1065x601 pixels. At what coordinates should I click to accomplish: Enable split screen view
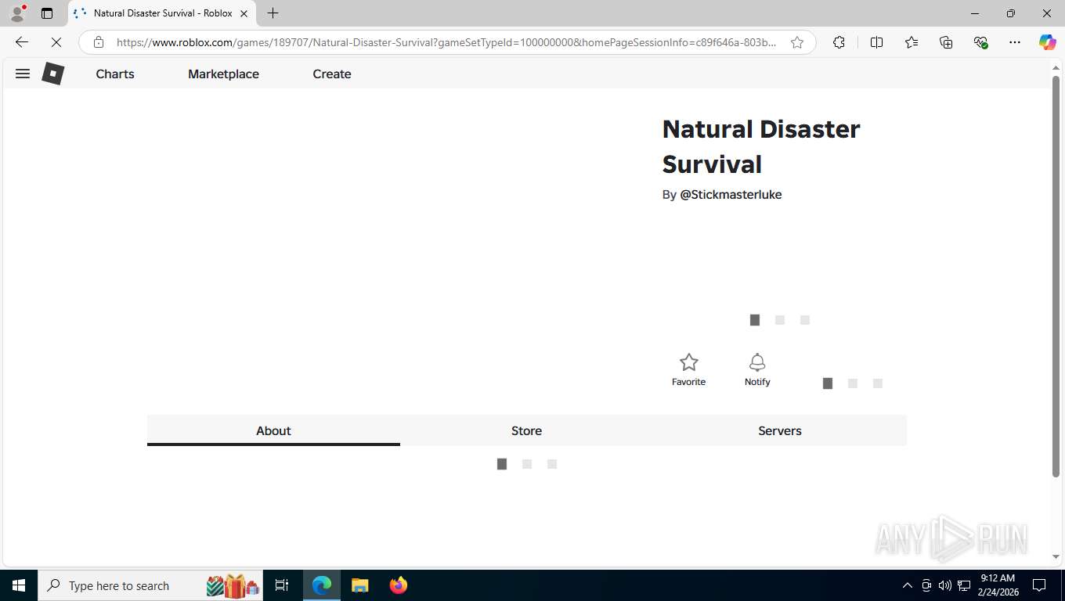pos(877,42)
